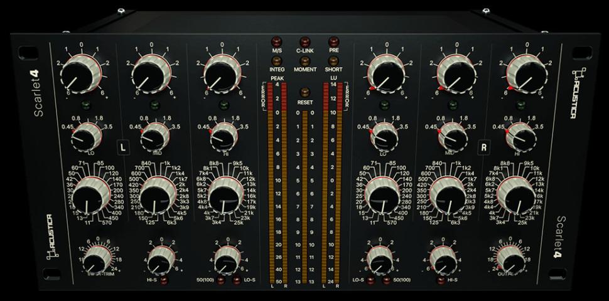The width and height of the screenshot is (609, 301).
Task: Toggle the left LO-S red button
Action: [x=237, y=280]
